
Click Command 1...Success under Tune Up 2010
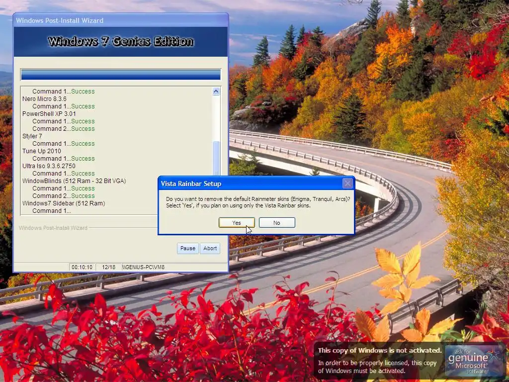(63, 159)
